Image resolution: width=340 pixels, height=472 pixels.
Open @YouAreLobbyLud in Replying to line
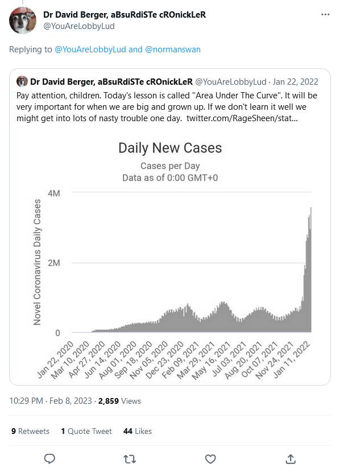coord(90,49)
